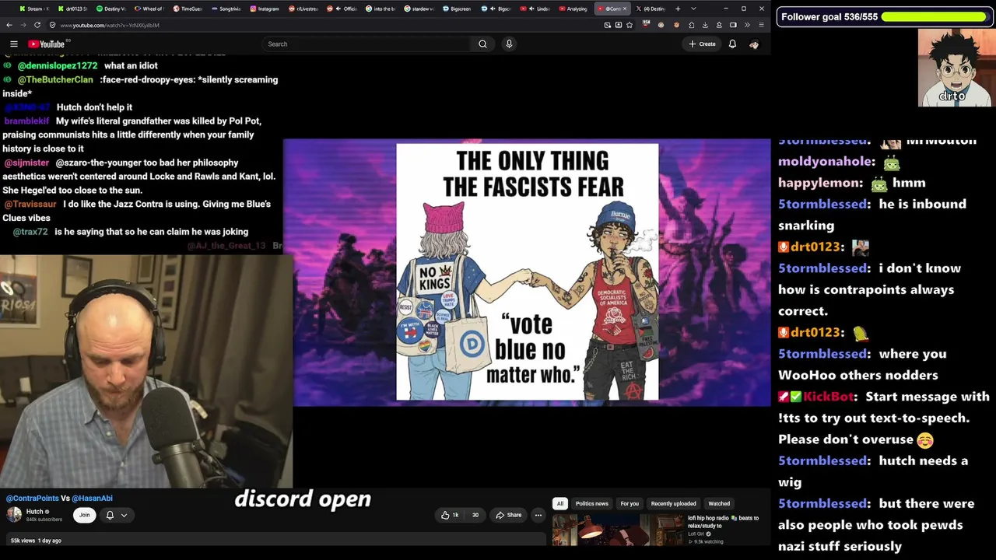Switch to the Analyzing YouTube tab
This screenshot has width=996, height=560.
(x=573, y=9)
